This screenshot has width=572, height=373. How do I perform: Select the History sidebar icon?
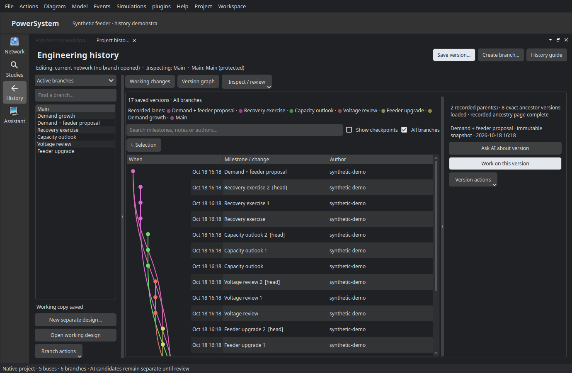pos(15,92)
